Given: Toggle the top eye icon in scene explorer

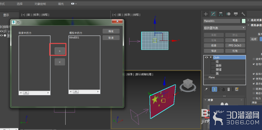Looking at the screenshot, I should [2, 31].
